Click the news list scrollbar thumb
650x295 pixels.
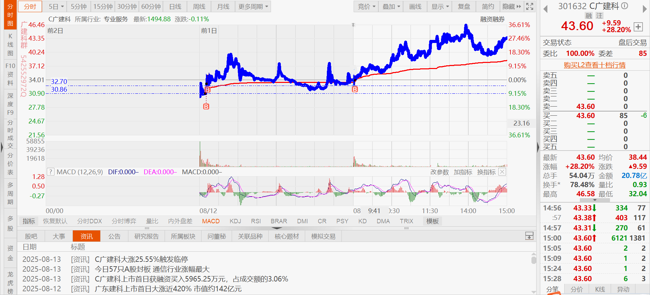(533, 260)
